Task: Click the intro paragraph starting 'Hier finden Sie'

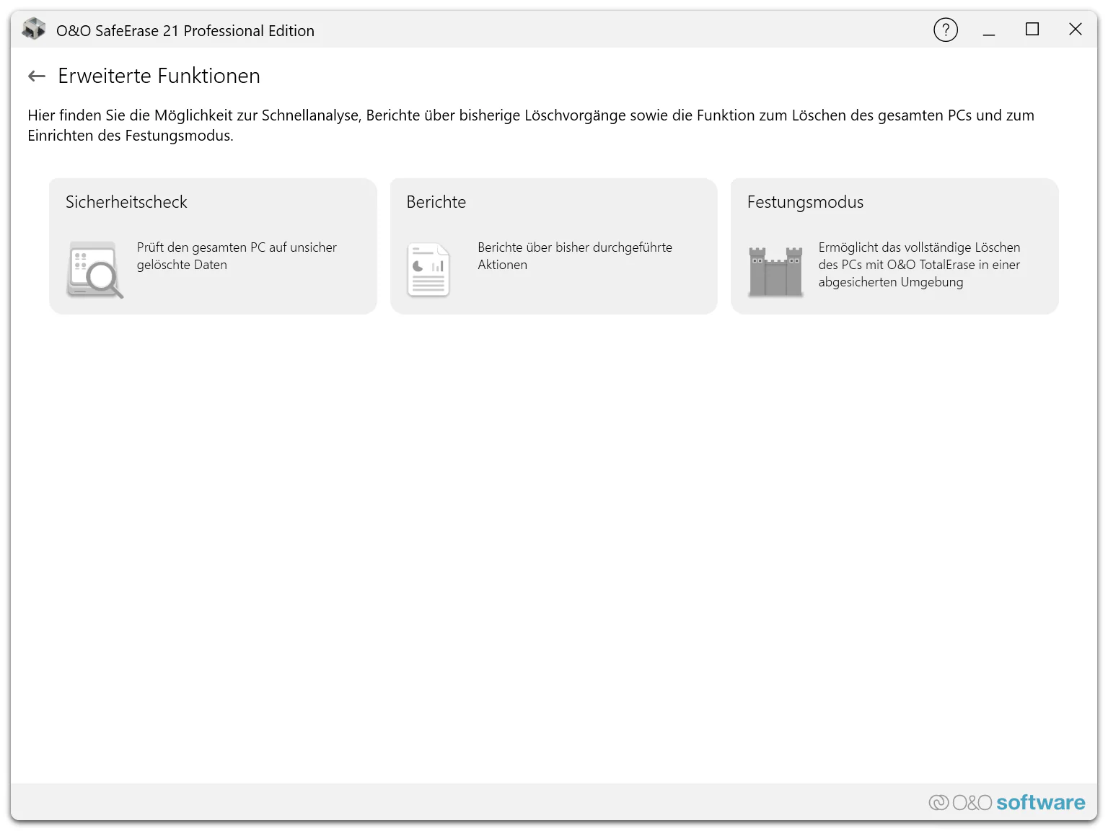Action: [531, 126]
